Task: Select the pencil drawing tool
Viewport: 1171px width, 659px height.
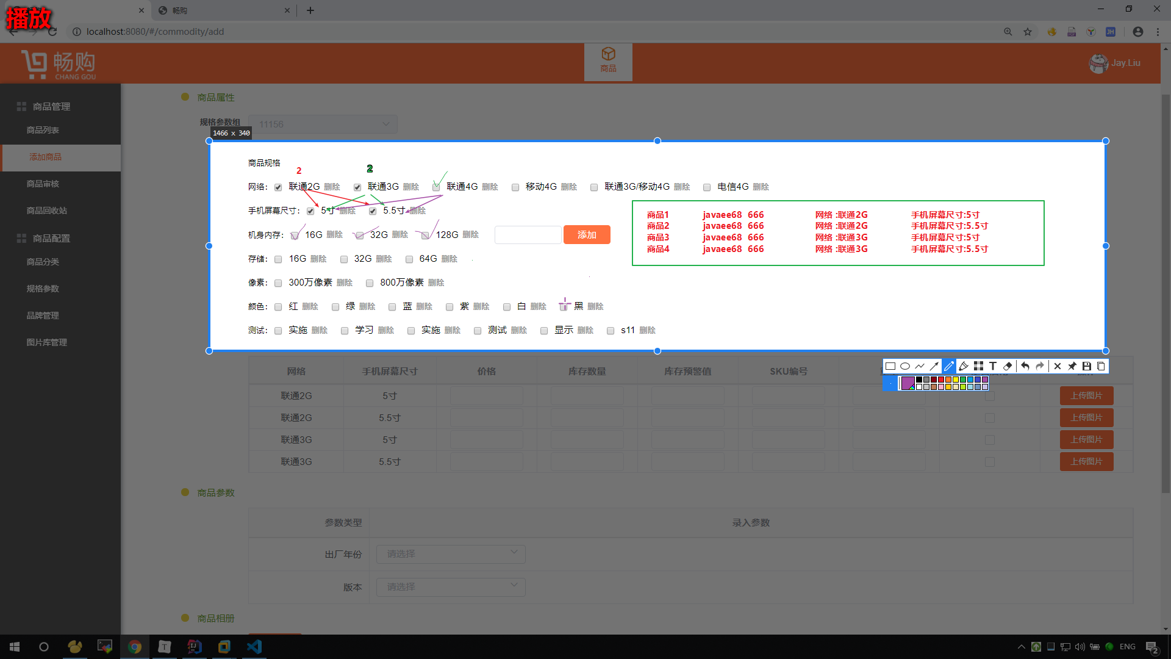Action: click(949, 366)
